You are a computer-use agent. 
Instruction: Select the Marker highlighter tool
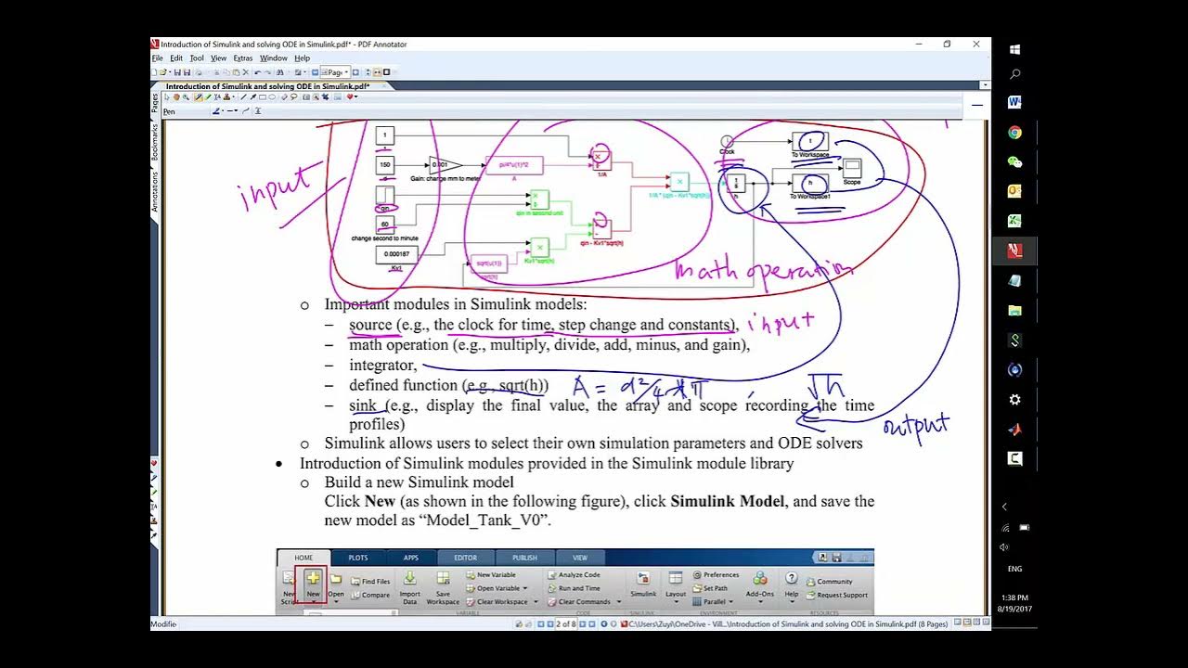208,96
